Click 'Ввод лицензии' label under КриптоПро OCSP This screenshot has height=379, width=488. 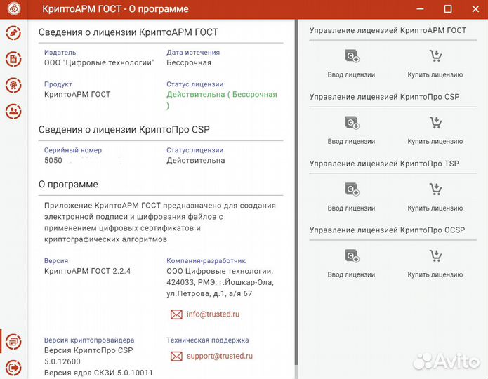point(351,274)
